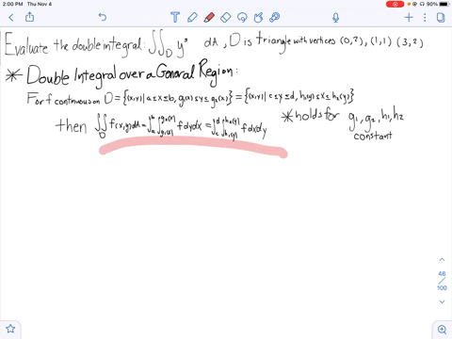Go to the previous page with up chevron

pyautogui.click(x=442, y=260)
